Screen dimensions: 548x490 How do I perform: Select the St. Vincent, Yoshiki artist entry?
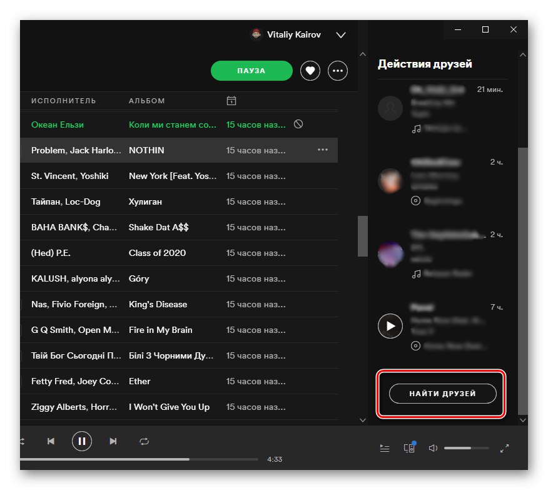69,176
